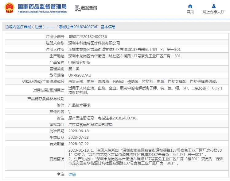Click registrant name 深圳中科优瑞医疗科技有限公司
This screenshot has width=230, height=181.
click(94, 43)
